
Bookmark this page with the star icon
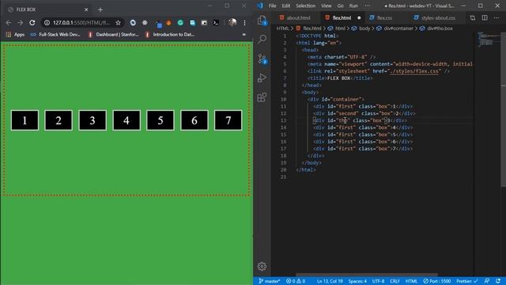tap(118, 23)
